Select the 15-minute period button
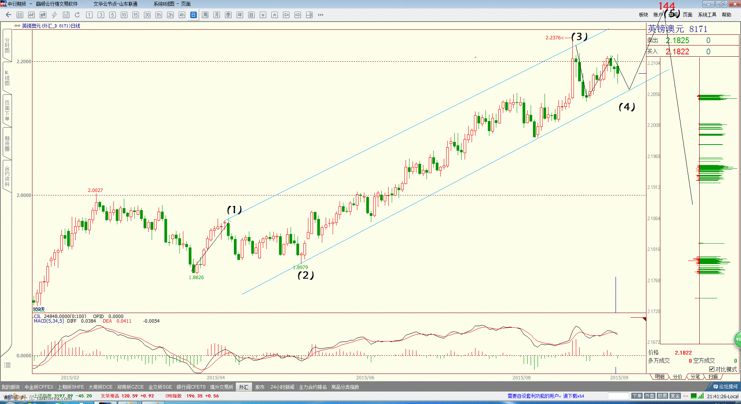 pyautogui.click(x=135, y=15)
